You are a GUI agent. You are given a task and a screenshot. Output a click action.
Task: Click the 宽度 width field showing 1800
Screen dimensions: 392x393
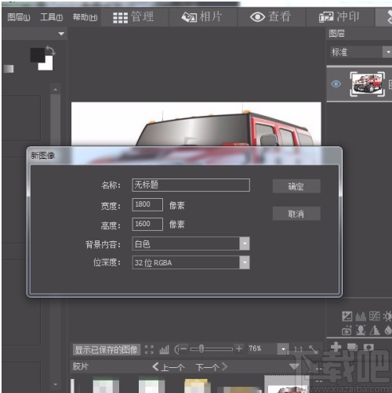pos(147,204)
